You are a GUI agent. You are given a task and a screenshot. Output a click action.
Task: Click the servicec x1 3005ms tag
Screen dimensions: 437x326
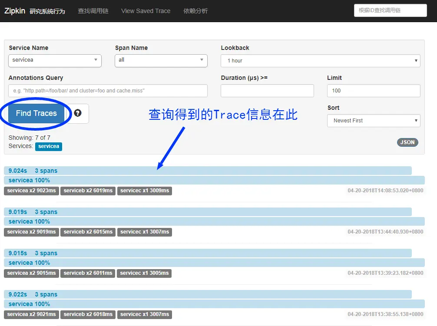(x=144, y=273)
